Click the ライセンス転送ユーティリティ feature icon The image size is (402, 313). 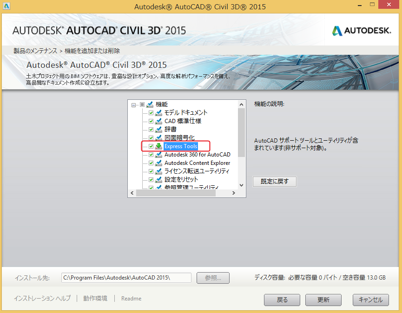(158, 171)
